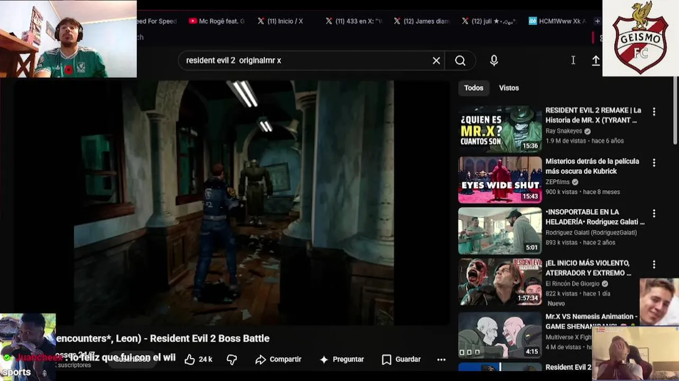Visit Rodriguez Galati channel link
Screen dimensions: 679x381
pos(591,233)
